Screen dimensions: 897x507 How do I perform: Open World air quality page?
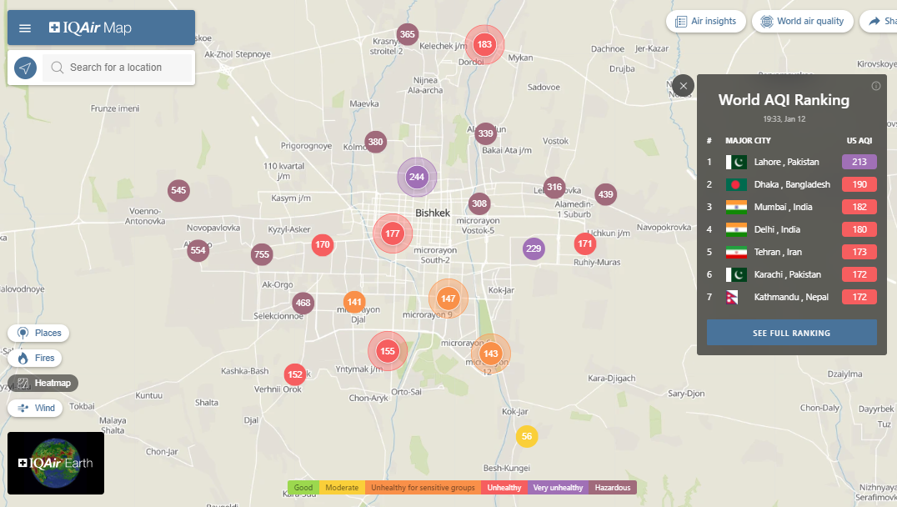click(x=802, y=22)
